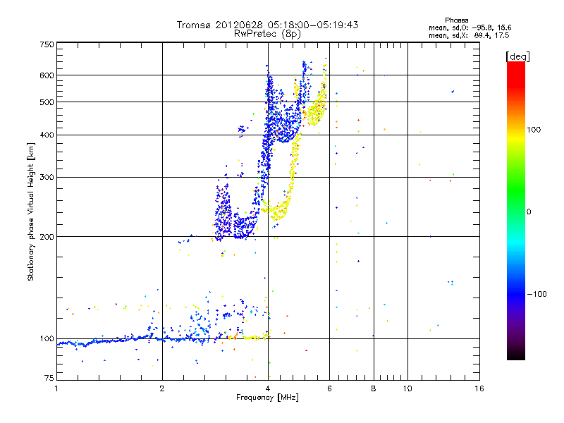Image resolution: width=564 pixels, height=423 pixels.
Task: Click the y-axis '300' tick label
Action: coord(47,178)
